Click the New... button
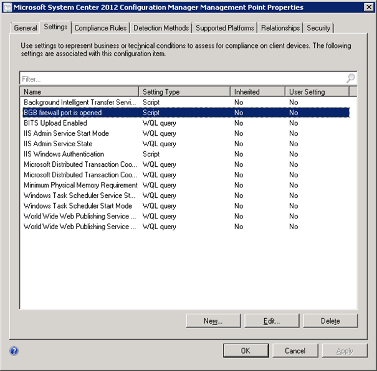377x371 pixels. 213,321
